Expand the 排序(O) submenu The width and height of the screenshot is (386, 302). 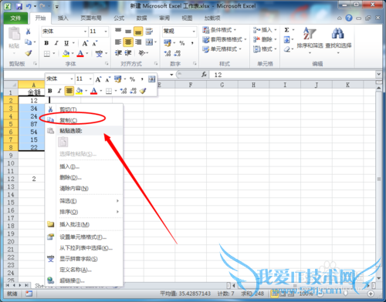click(x=84, y=212)
